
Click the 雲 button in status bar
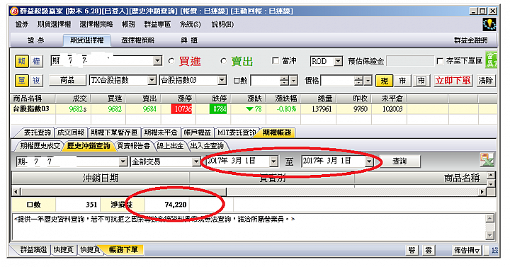[x=429, y=250]
